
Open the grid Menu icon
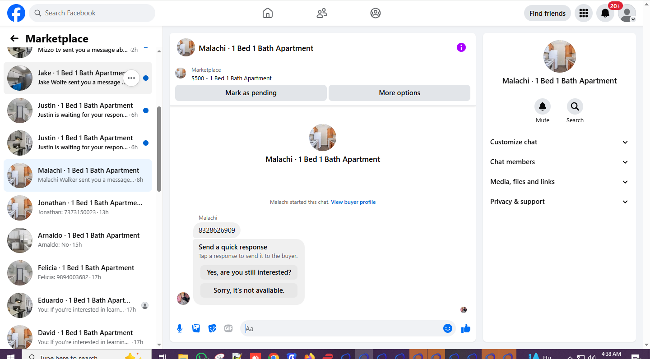pyautogui.click(x=584, y=13)
